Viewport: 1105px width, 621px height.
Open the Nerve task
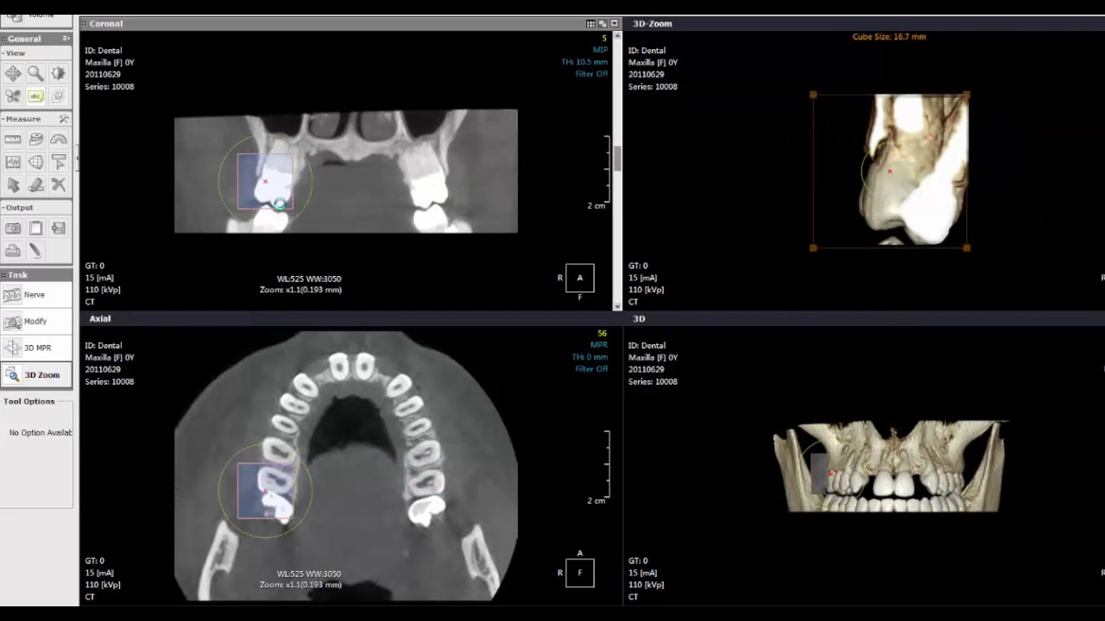(x=36, y=295)
